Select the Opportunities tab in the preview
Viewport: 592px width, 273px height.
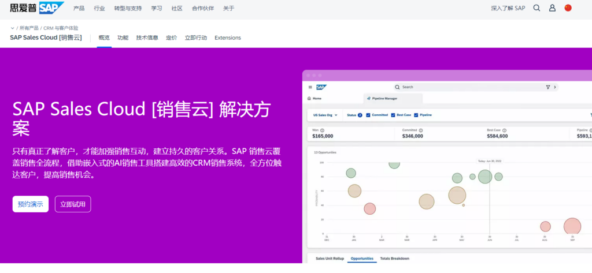362,259
